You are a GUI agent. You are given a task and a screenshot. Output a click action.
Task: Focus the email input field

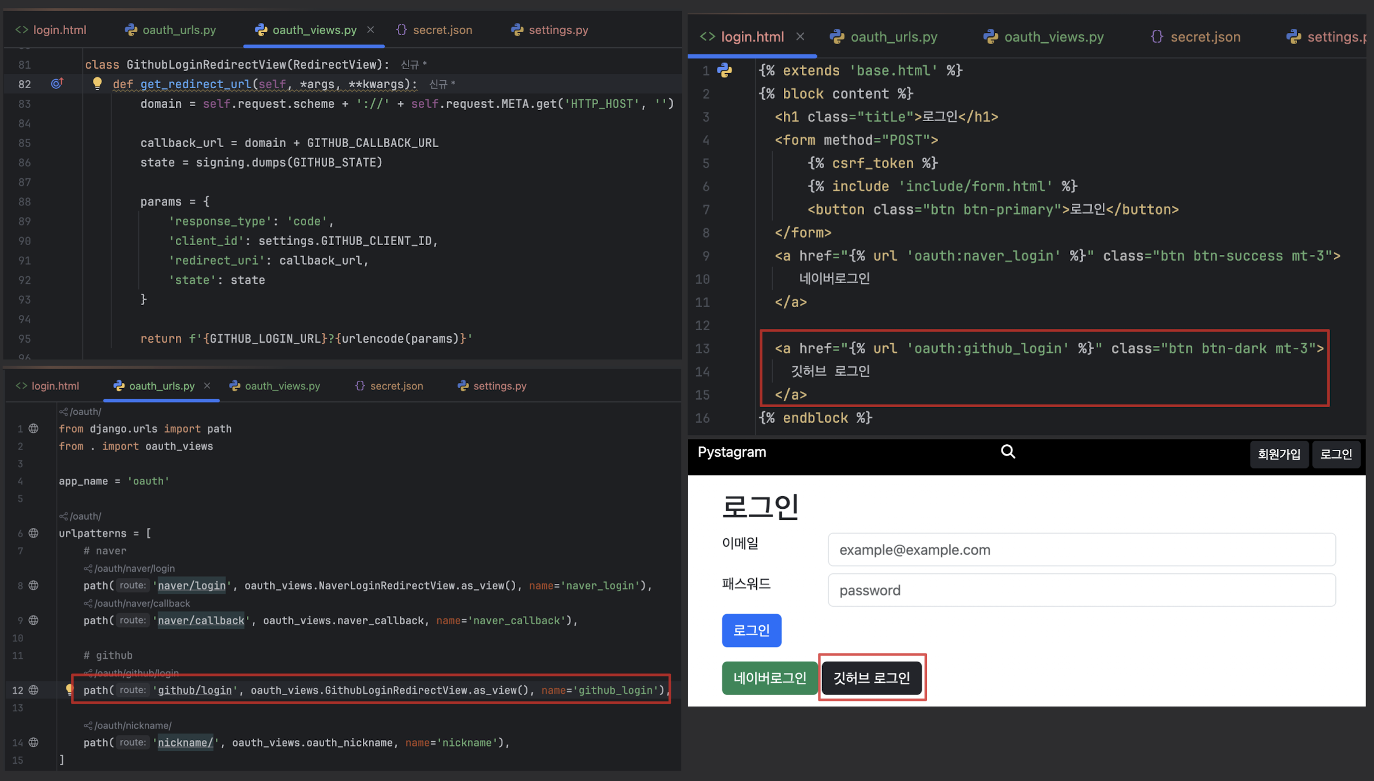click(1081, 550)
